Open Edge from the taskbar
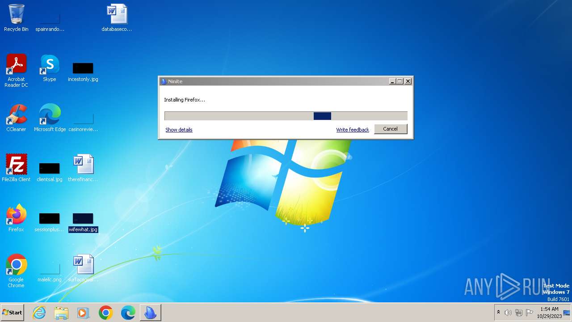Image resolution: width=572 pixels, height=322 pixels. point(128,313)
